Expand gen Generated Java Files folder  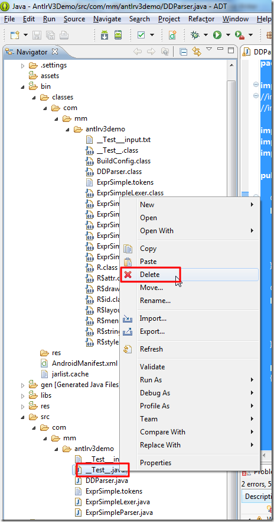point(22,385)
